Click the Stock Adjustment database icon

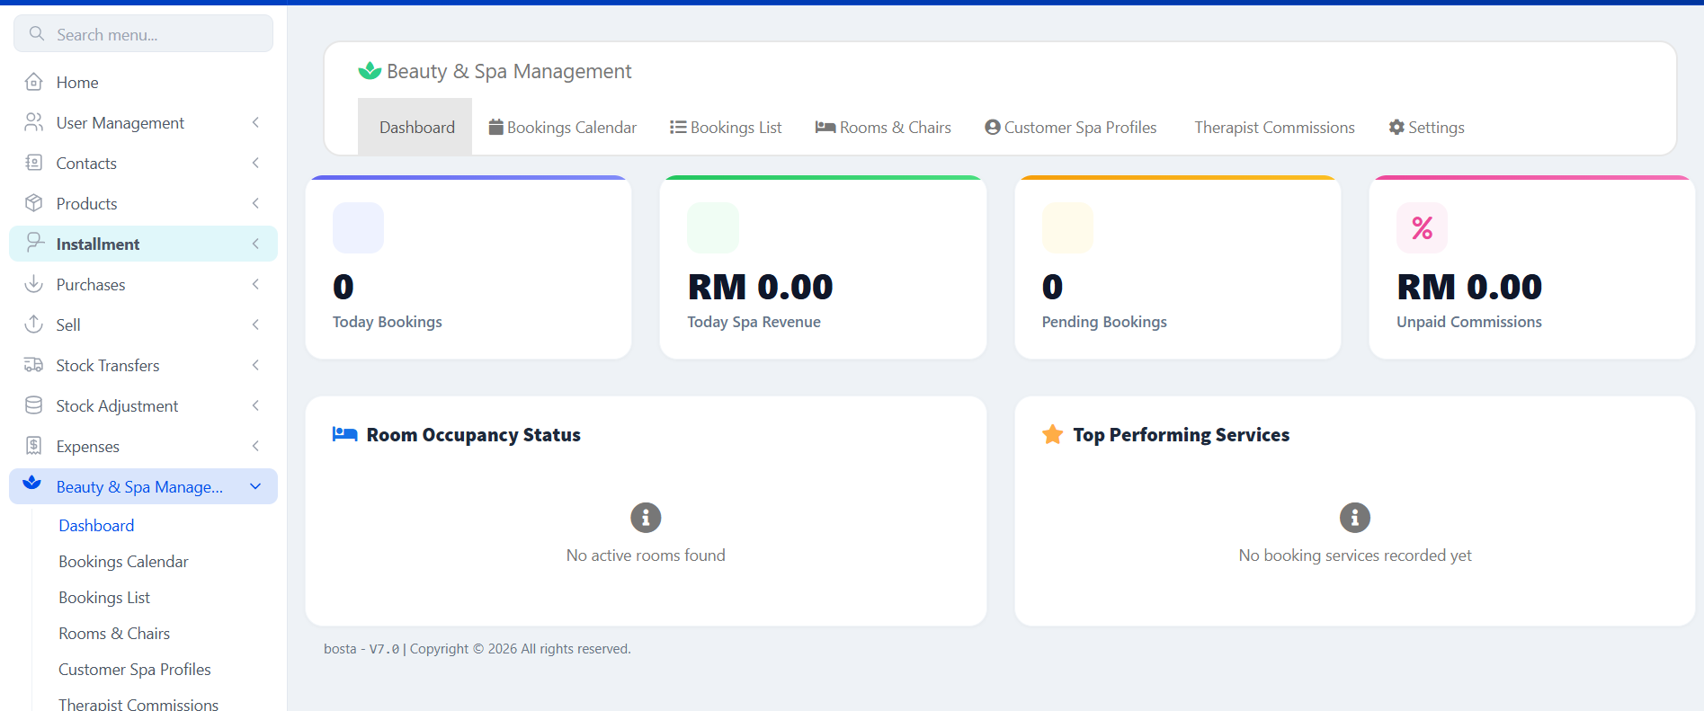pyautogui.click(x=34, y=405)
